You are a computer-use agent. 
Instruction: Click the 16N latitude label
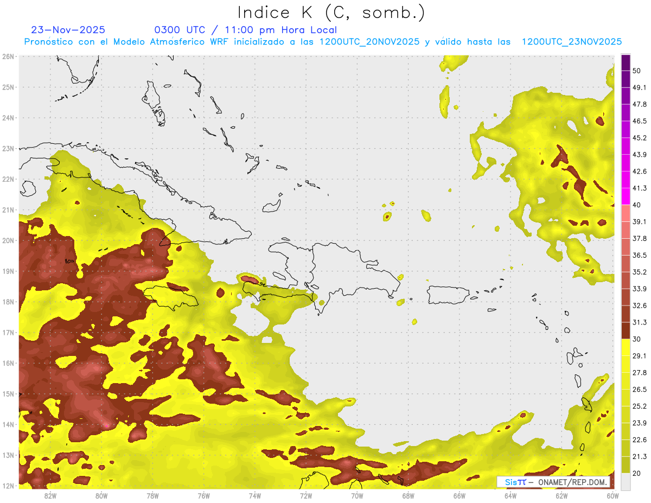[9, 363]
